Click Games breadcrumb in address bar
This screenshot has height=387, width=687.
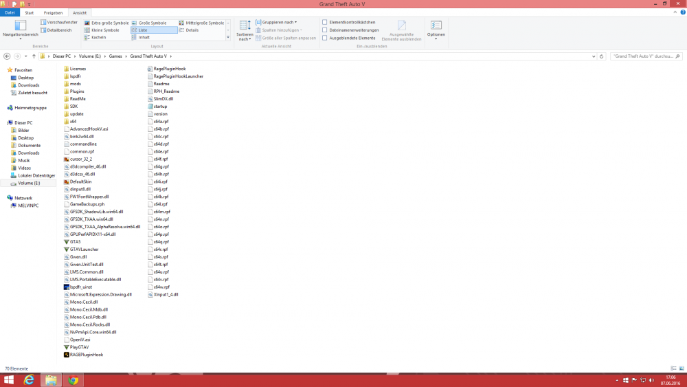[x=115, y=56]
